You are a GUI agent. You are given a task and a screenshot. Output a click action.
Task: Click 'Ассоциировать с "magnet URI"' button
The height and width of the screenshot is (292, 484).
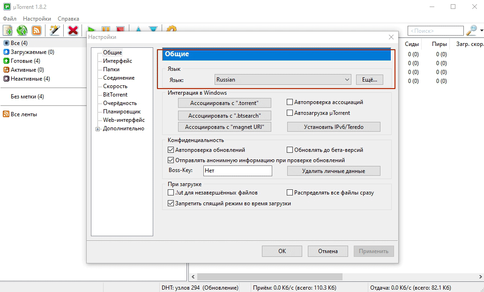224,127
